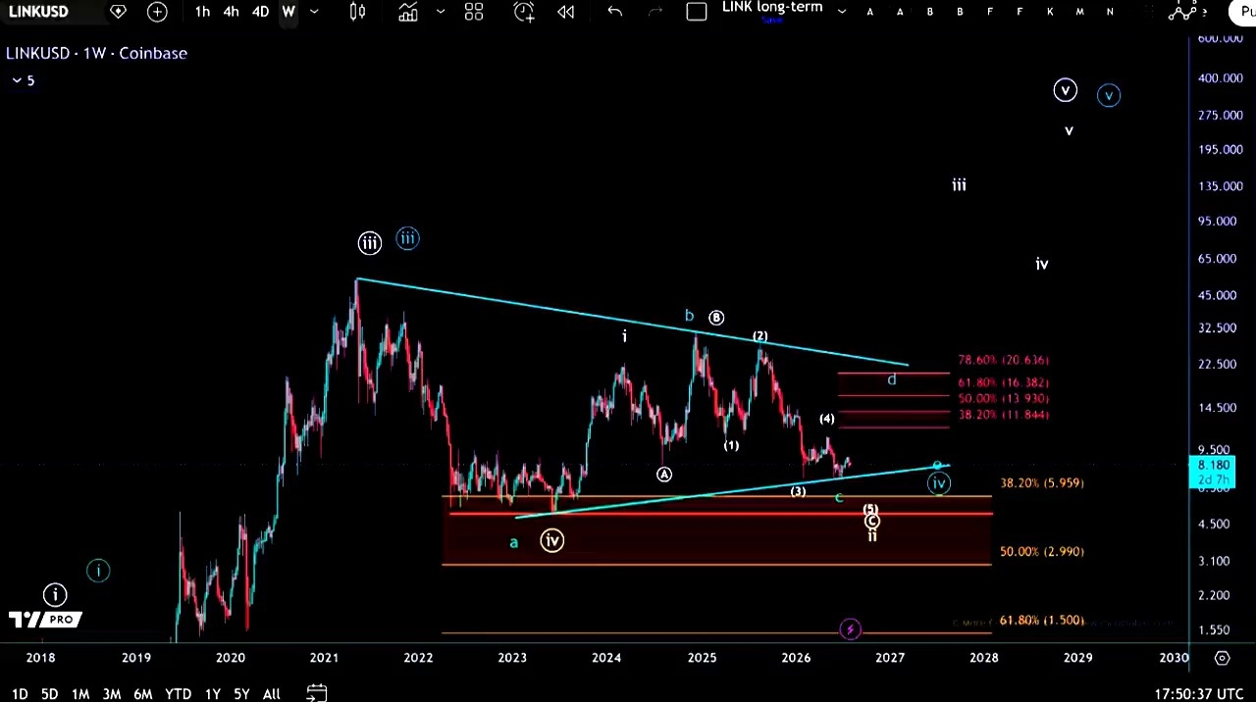The height and width of the screenshot is (702, 1256).
Task: Undo the last chart action
Action: point(615,12)
